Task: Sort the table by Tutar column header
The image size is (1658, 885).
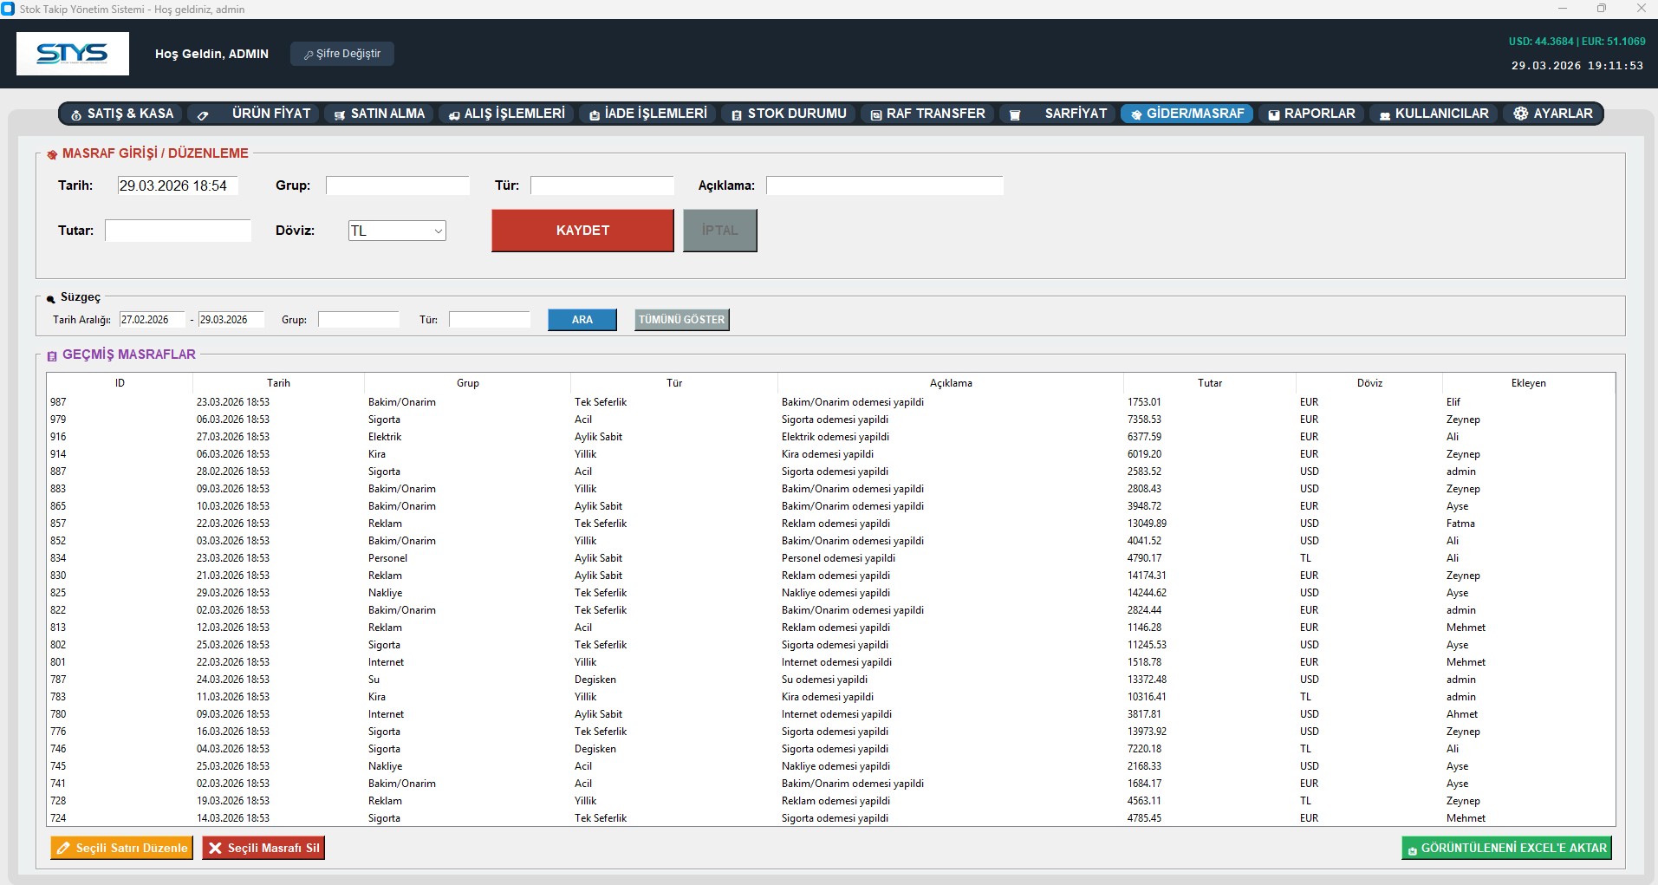Action: [1209, 383]
